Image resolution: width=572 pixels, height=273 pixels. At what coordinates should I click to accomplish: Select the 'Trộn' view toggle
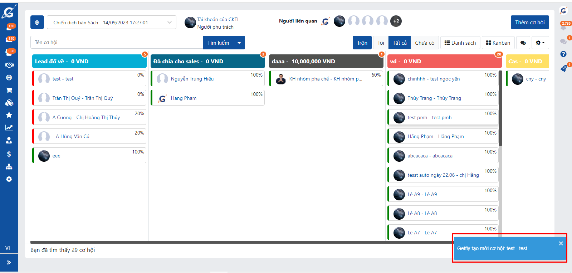click(362, 43)
